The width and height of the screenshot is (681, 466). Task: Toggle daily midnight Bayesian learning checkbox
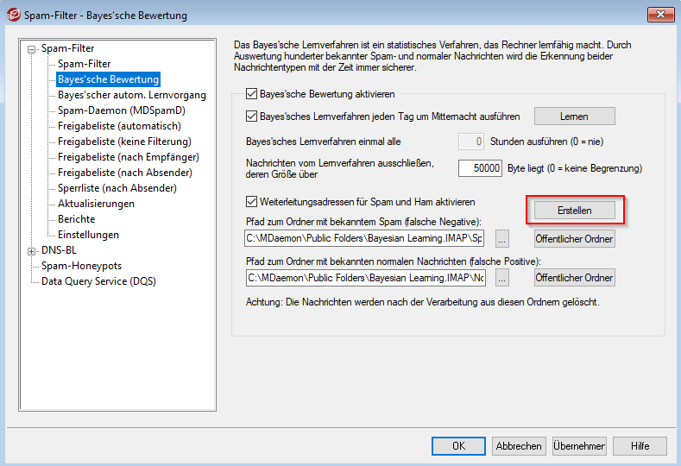tap(252, 116)
